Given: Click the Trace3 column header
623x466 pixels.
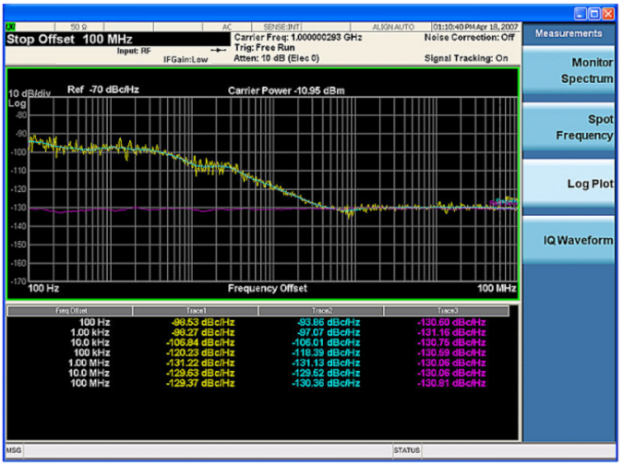Looking at the screenshot, I should pos(446,311).
